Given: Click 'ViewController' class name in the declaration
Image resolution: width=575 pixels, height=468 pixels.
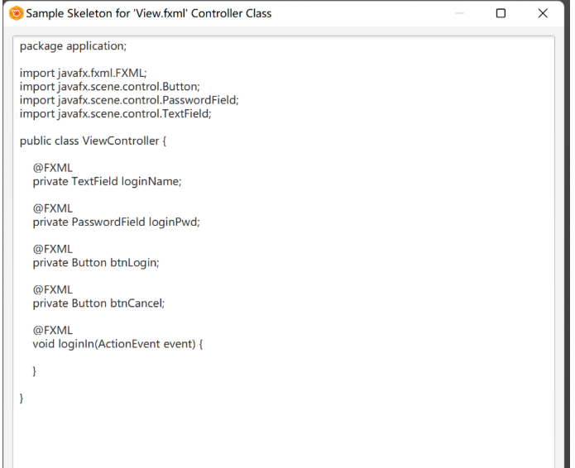Looking at the screenshot, I should click(x=120, y=141).
